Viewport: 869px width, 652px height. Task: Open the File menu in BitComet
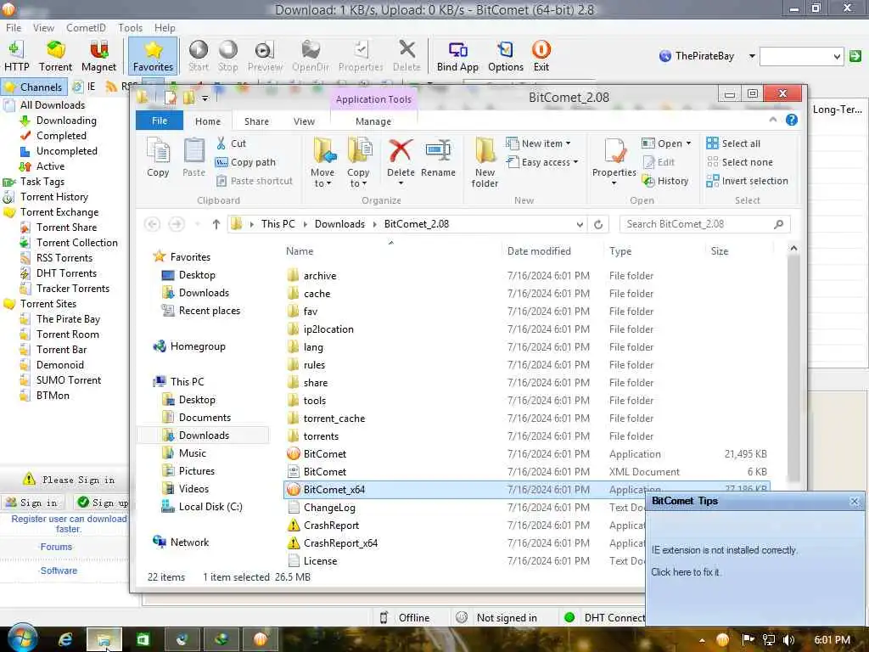pos(14,27)
